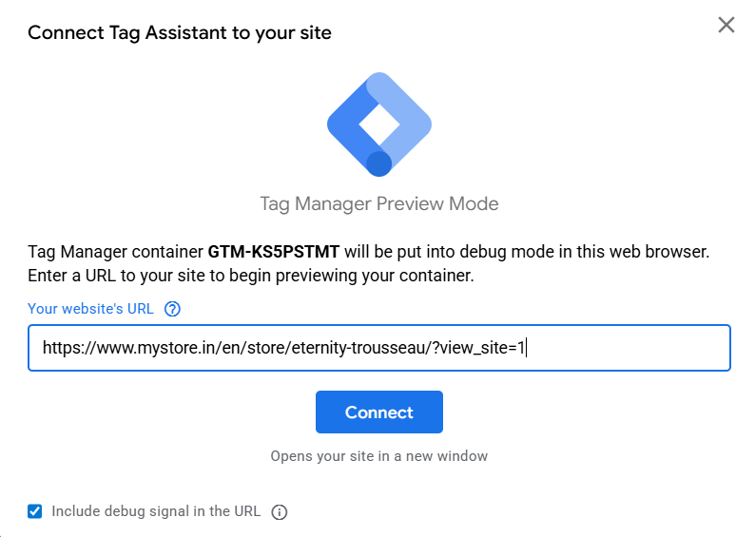
Task: Close the Connect Tag Assistant dialog
Action: pos(726,25)
